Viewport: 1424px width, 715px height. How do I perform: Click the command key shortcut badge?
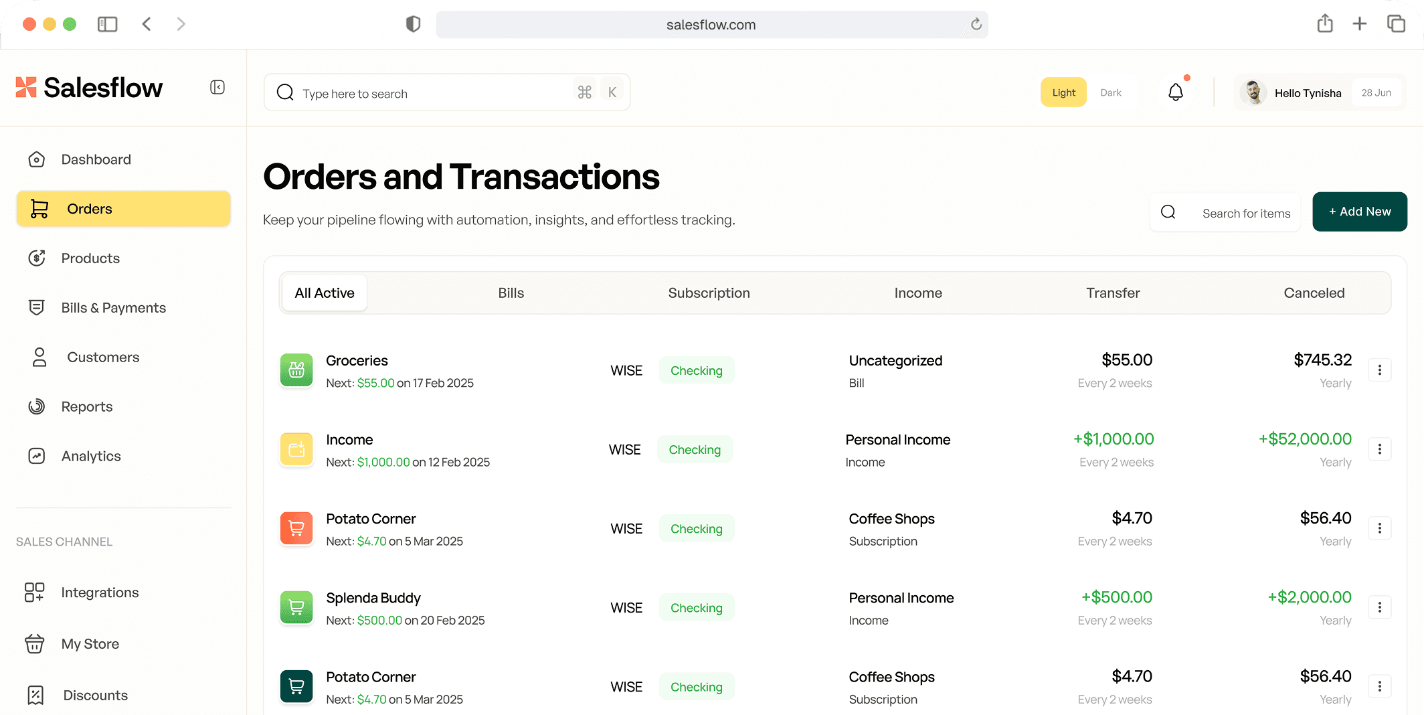585,92
